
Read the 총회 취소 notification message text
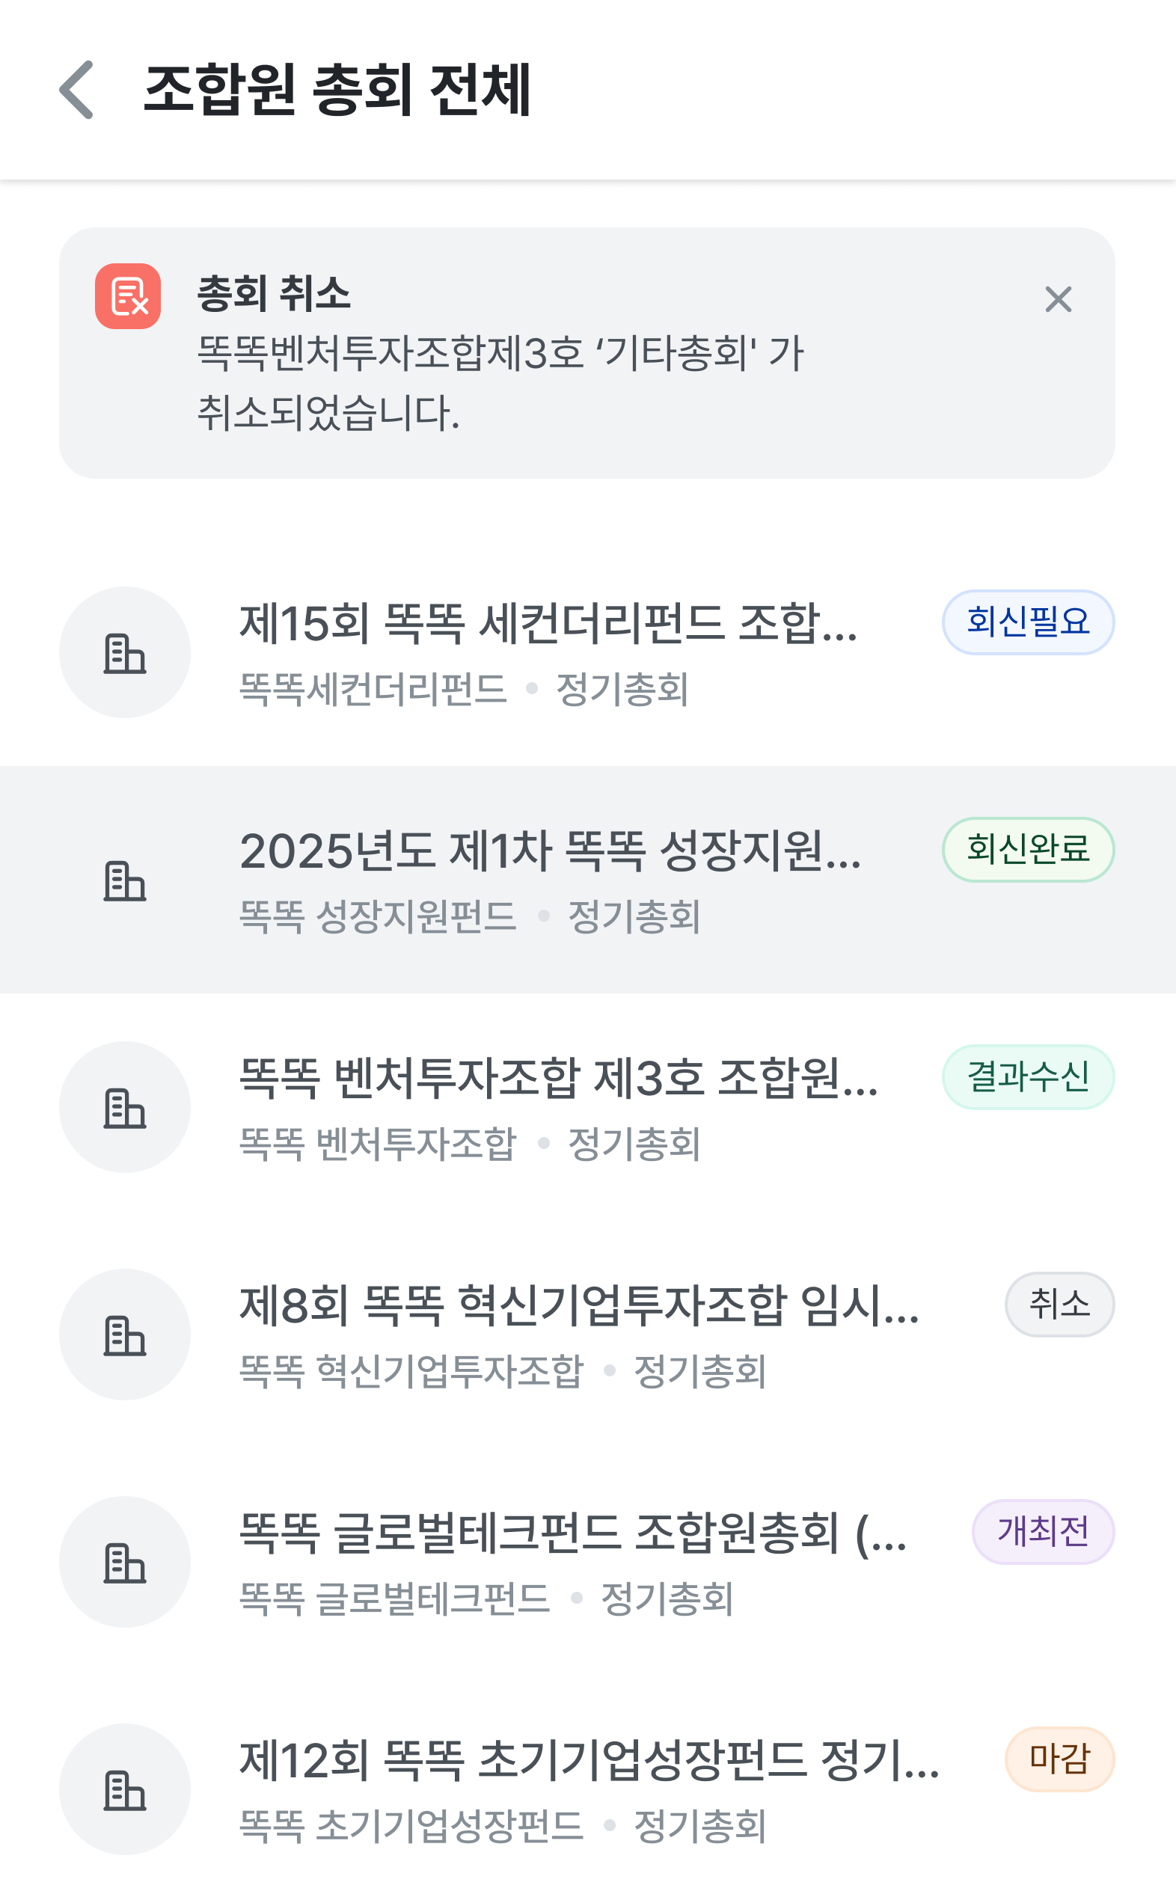pyautogui.click(x=499, y=383)
